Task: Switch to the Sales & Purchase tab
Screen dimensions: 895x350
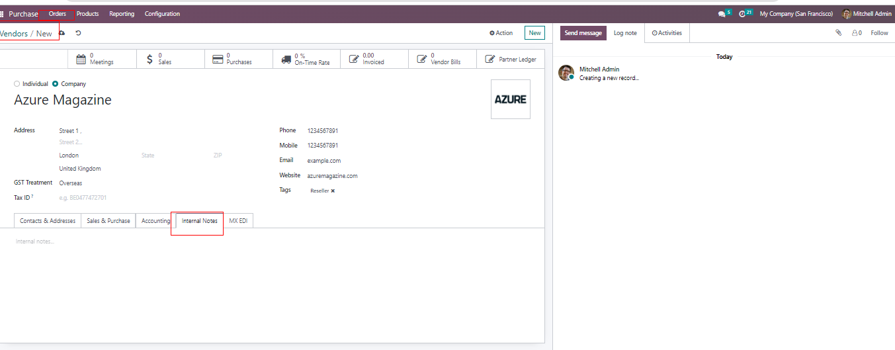Action: [108, 221]
